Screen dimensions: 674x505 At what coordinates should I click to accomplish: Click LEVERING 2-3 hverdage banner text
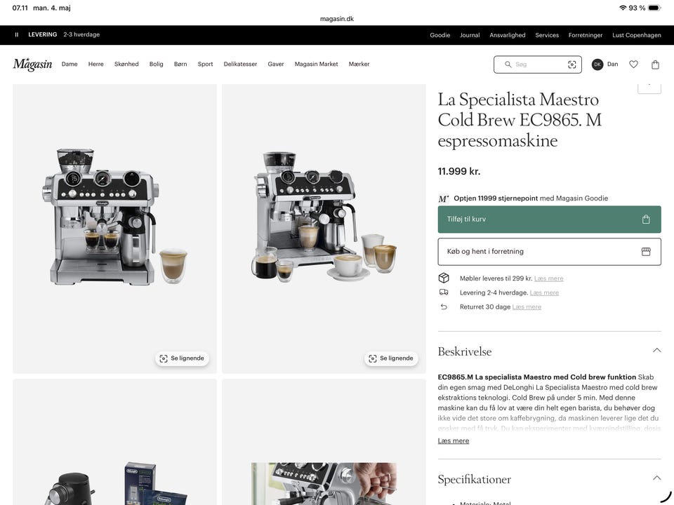(x=64, y=34)
